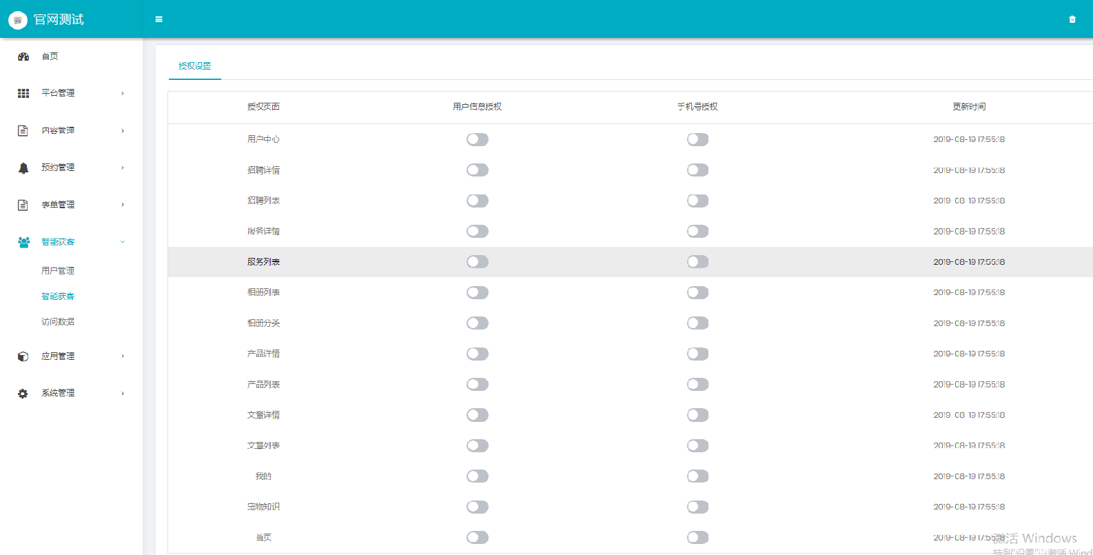
Task: Click the bell icon for 预约管理
Action: [23, 168]
